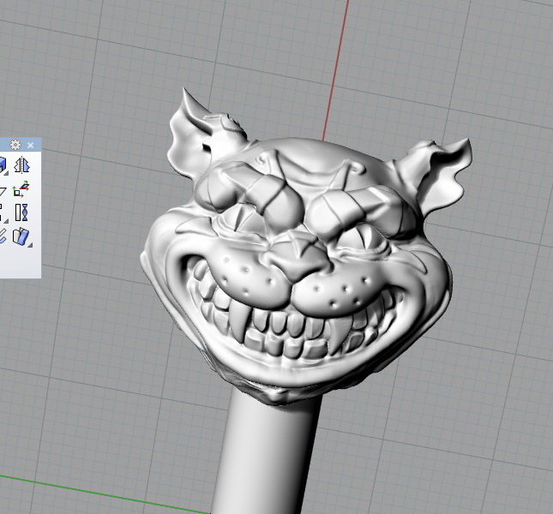
Task: Open flyout arrow below the Array icon
Action: point(8,222)
